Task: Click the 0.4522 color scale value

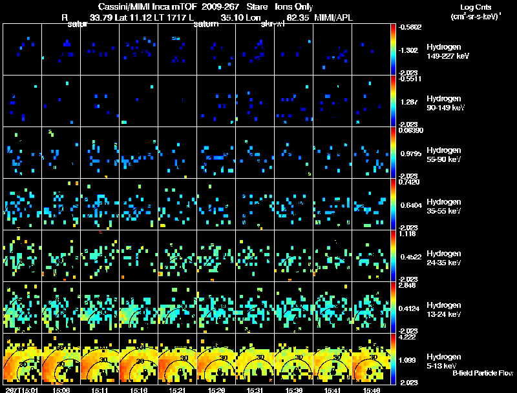Action: [411, 257]
